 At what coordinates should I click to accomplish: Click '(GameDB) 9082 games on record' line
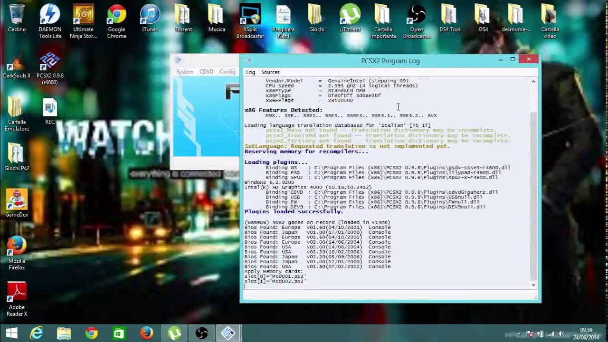317,222
